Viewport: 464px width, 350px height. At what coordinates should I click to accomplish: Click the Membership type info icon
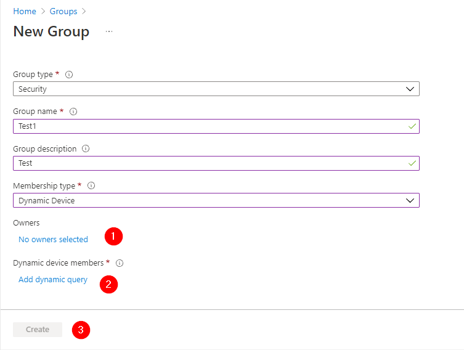[91, 185]
